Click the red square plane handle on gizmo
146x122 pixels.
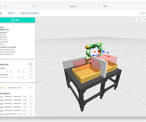[99, 51]
